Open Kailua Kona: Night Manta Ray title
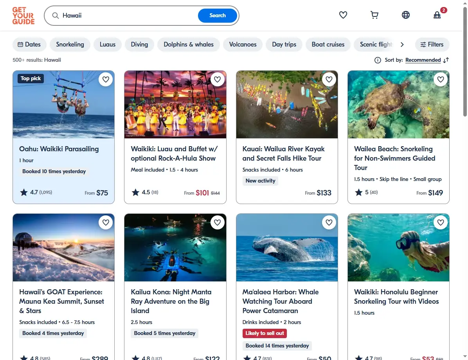The image size is (468, 360). pos(171,301)
